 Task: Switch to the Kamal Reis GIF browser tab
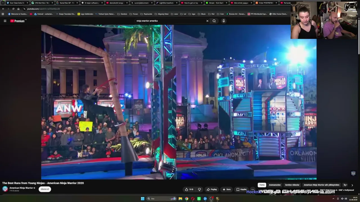(x=67, y=3)
